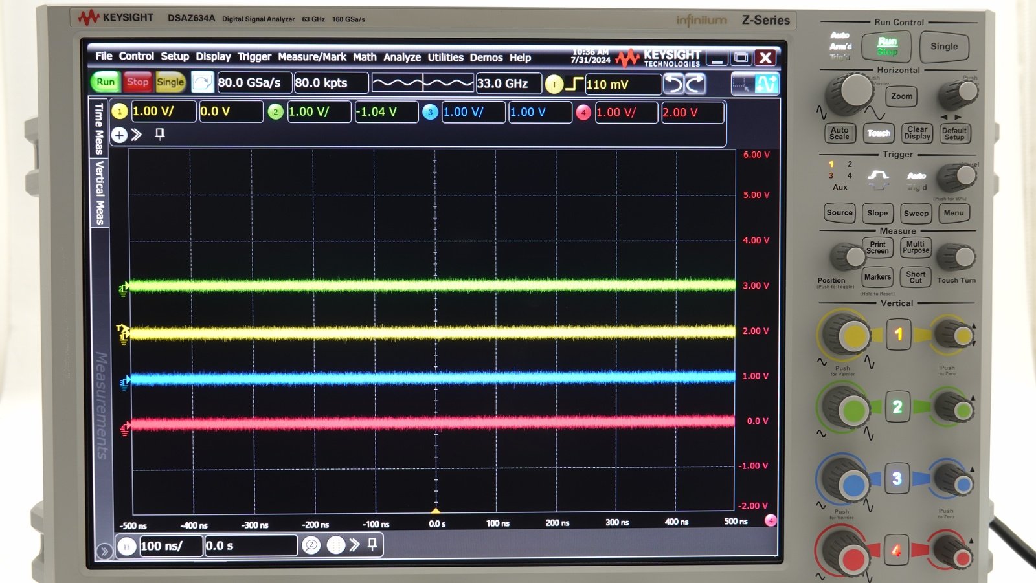Open the Time Meas side tab

click(99, 128)
